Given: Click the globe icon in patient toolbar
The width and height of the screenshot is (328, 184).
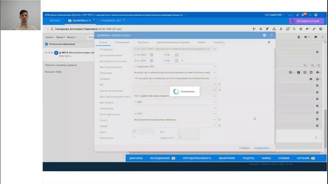Looking at the screenshot, I should pyautogui.click(x=321, y=29).
